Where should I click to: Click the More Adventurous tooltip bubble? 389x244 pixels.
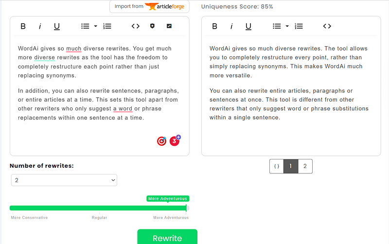coord(168,199)
